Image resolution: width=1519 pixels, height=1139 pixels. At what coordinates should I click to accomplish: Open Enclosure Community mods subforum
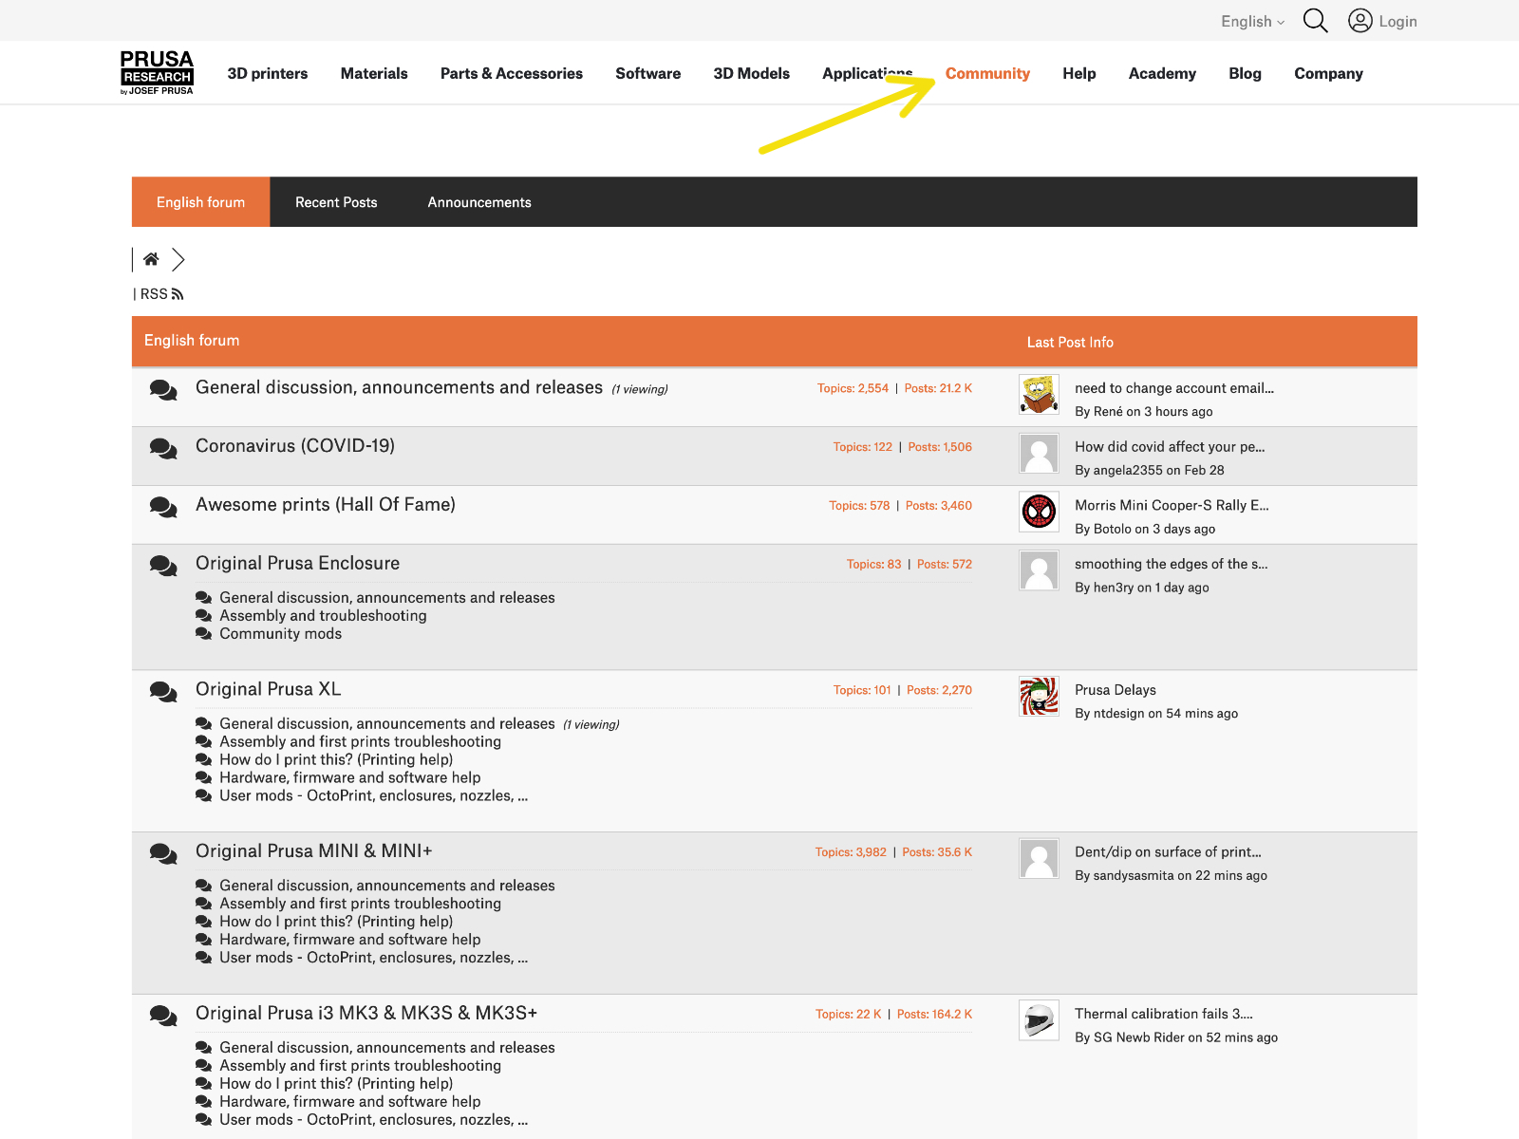(x=280, y=634)
